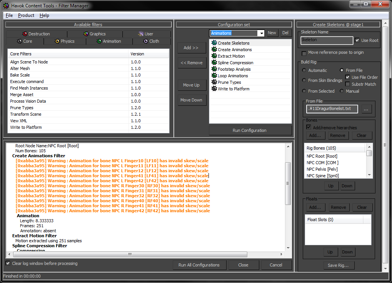Click the Run Configuration button

[250, 130]
